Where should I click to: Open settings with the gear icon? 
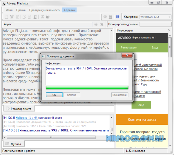click(105, 17)
